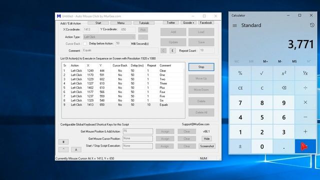Viewport: 320px width, 180px height.
Task: Click the Start button in Auto Mouse Click
Action: [x=98, y=23]
